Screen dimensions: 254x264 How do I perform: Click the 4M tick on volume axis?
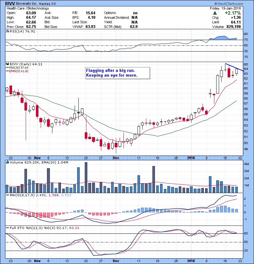coord(246,164)
